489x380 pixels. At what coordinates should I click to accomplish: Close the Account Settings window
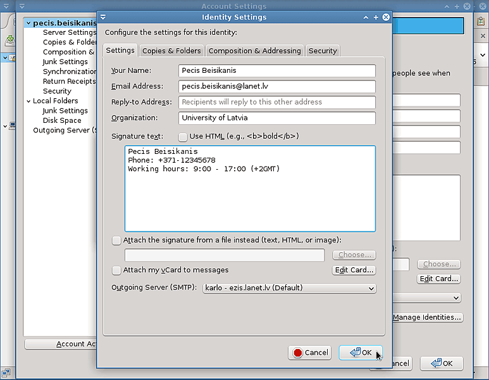tap(467, 6)
